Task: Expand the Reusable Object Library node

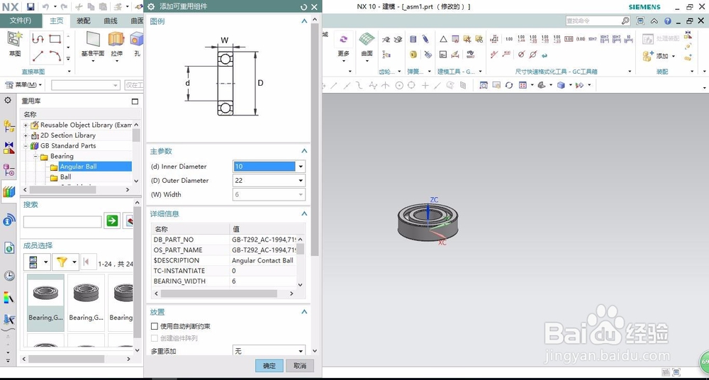Action: coord(26,125)
